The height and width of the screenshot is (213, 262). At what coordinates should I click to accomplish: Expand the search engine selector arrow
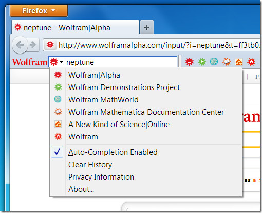click(x=62, y=62)
